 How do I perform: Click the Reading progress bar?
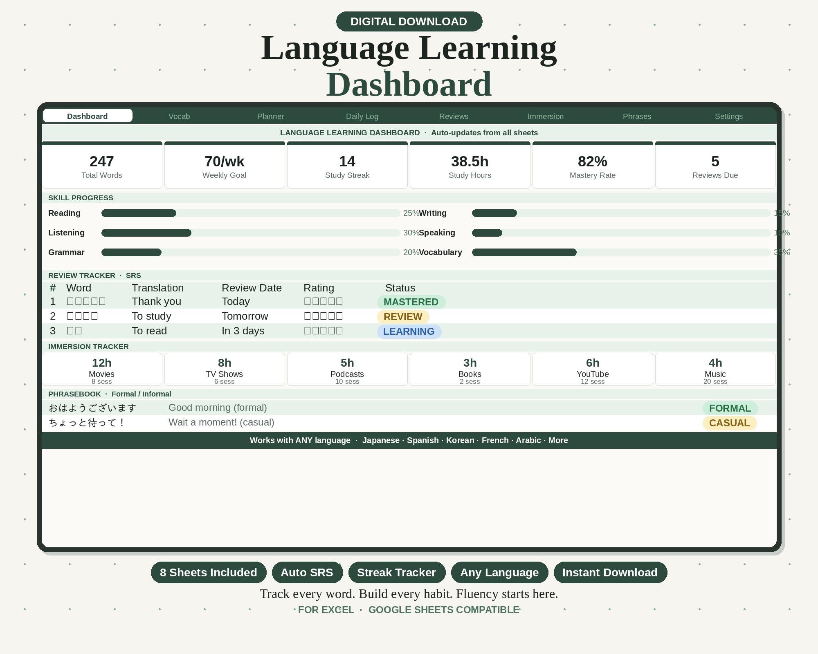coord(251,213)
